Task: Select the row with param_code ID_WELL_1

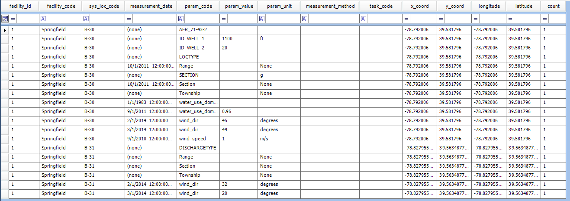Action: pyautogui.click(x=198, y=39)
